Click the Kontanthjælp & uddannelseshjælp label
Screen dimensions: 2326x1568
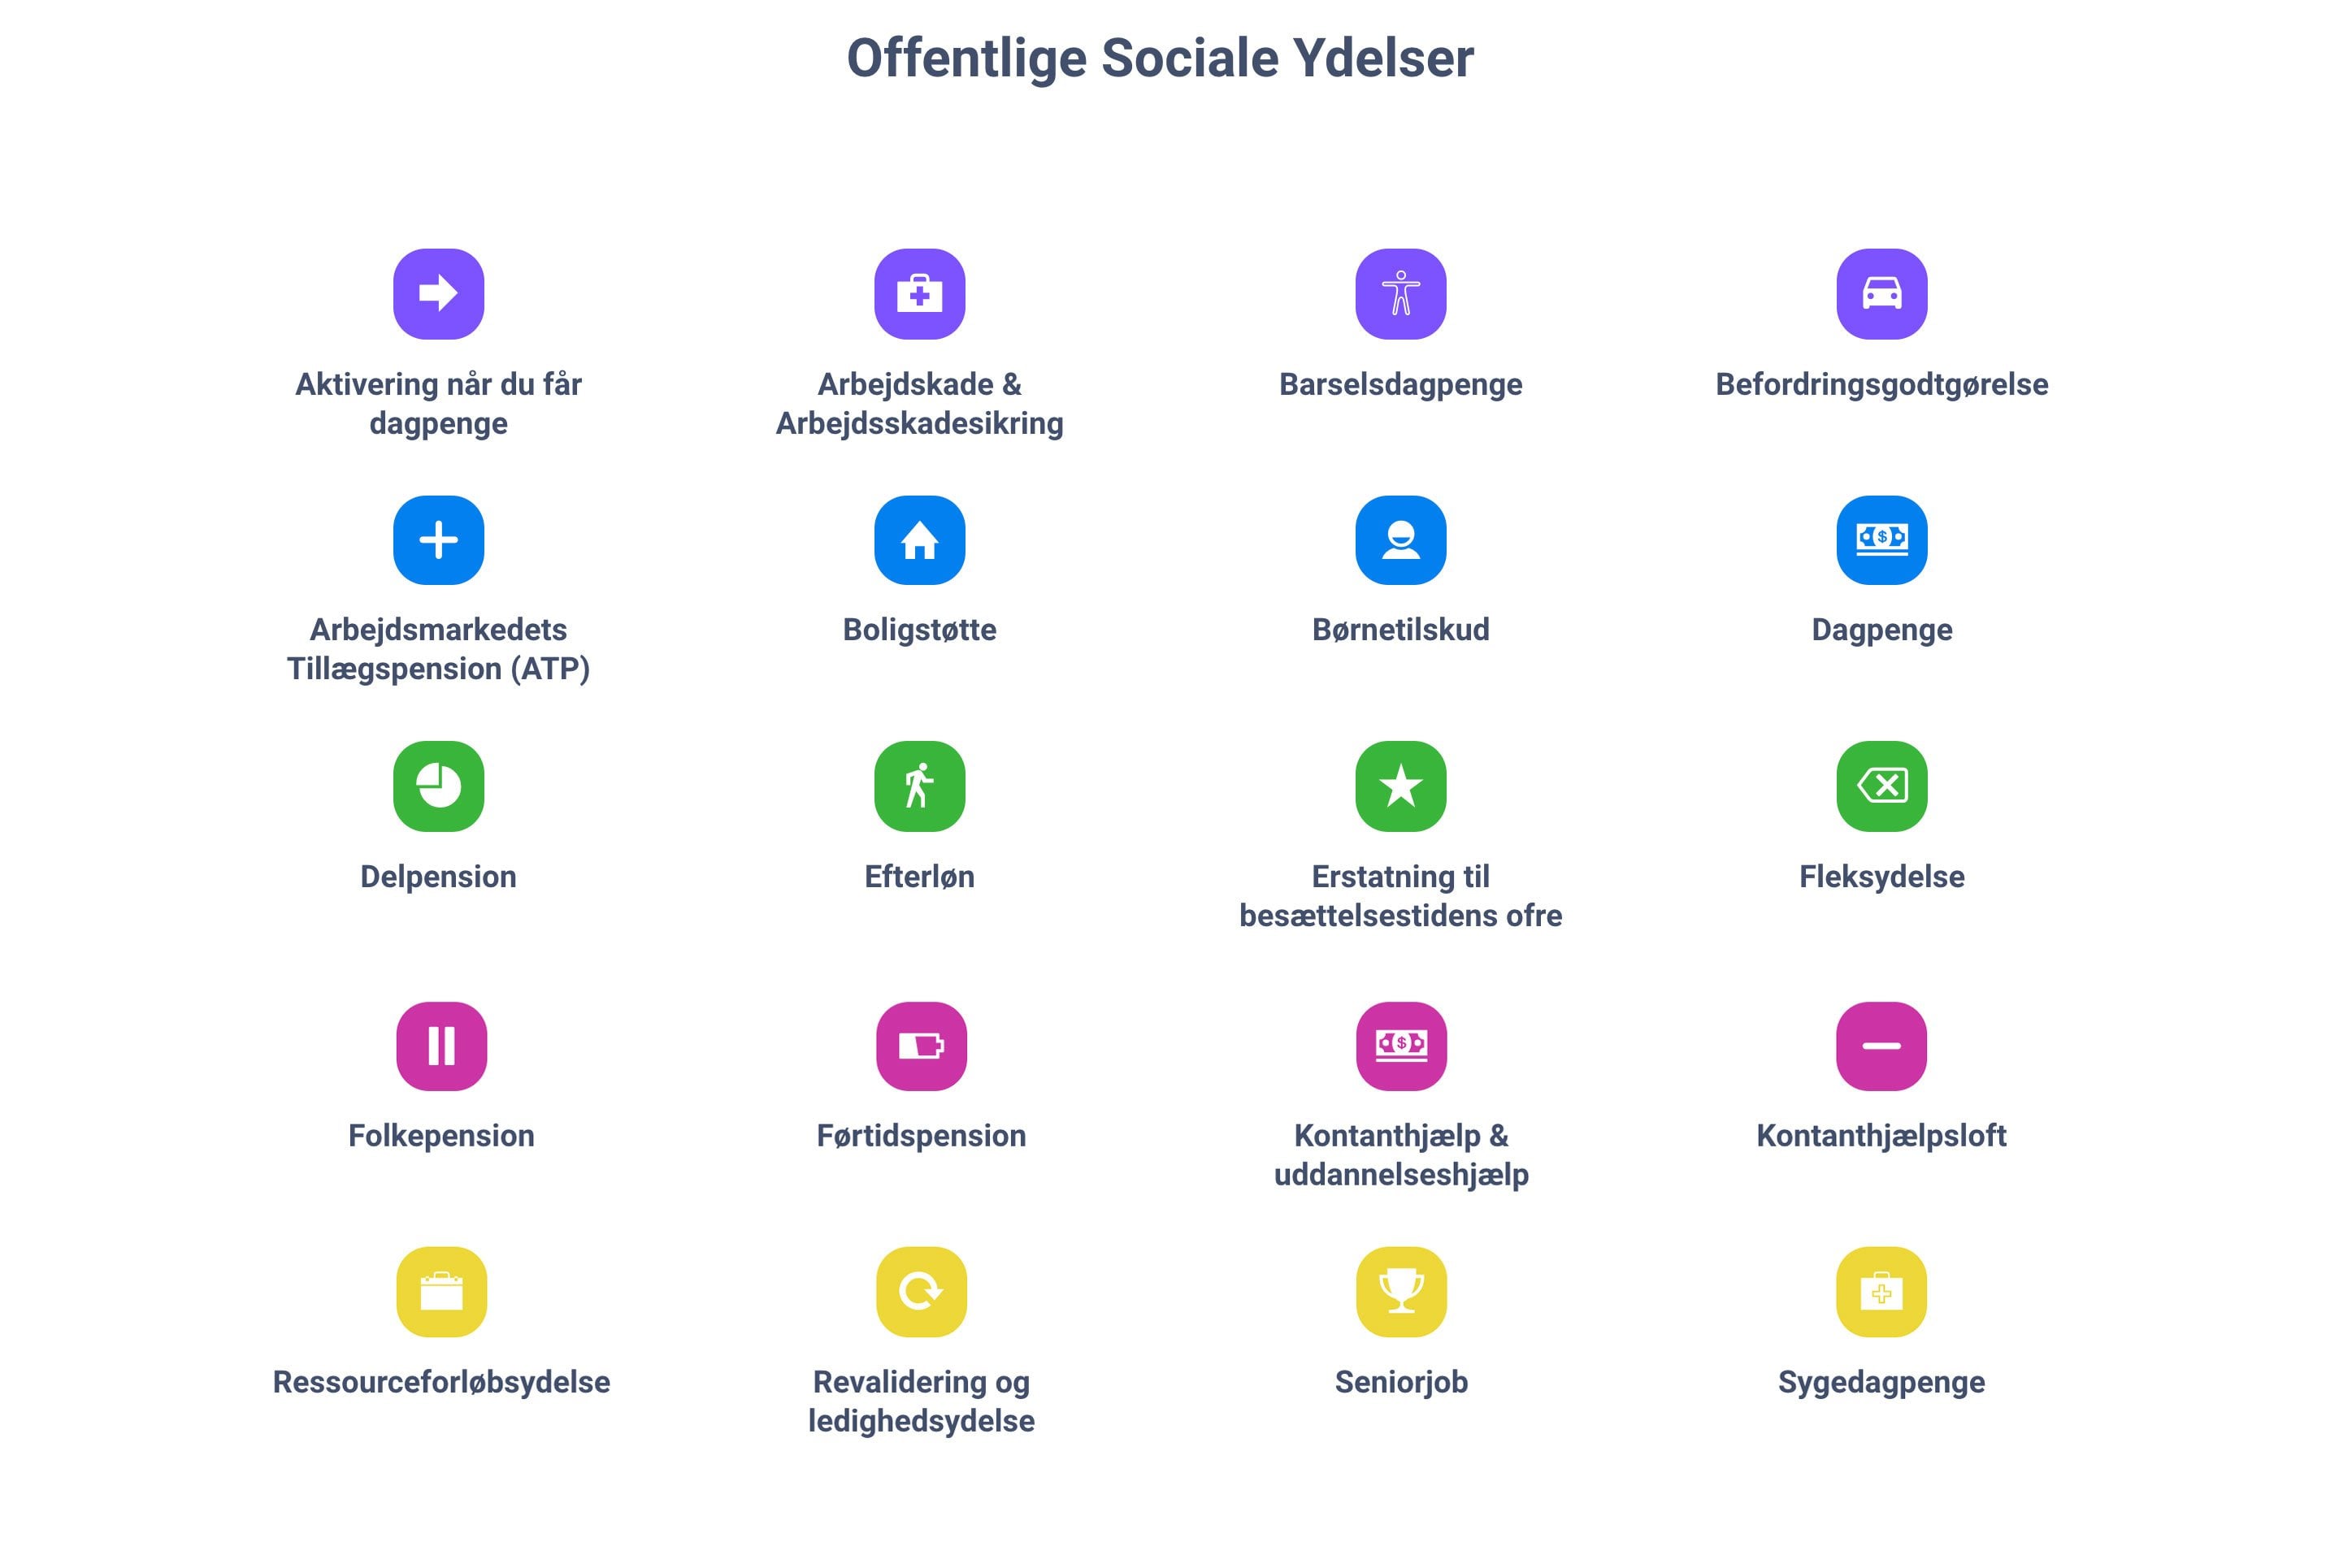click(1400, 1155)
